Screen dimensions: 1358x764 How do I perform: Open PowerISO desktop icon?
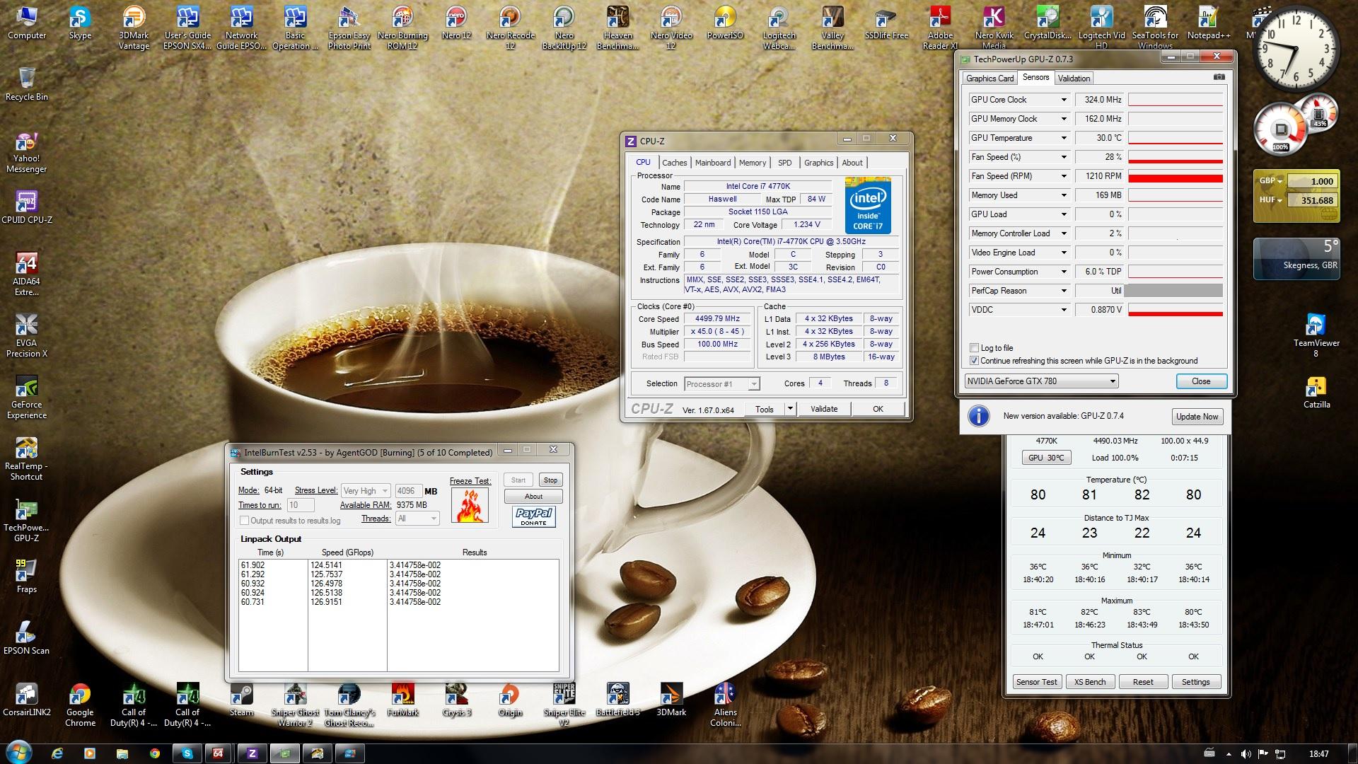click(x=725, y=23)
